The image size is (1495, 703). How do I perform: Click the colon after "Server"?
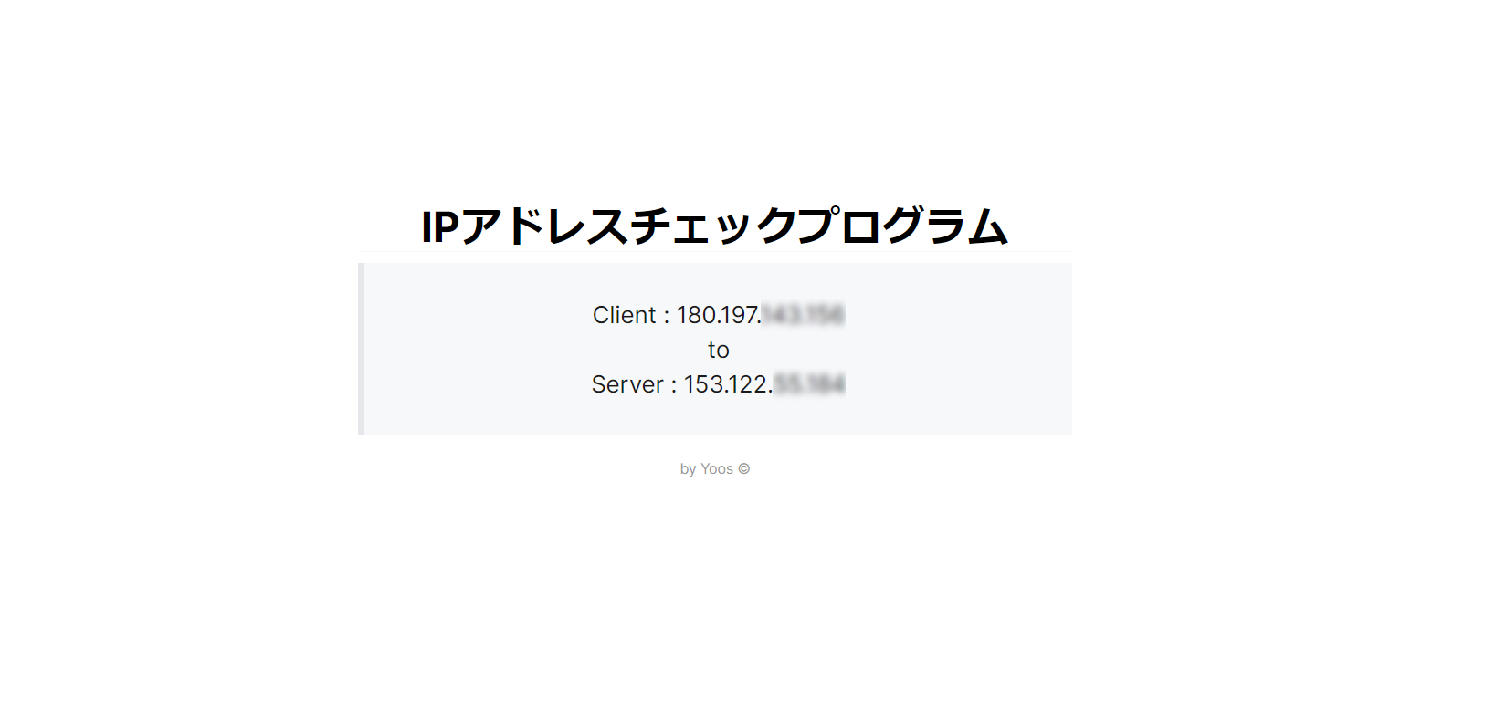pos(674,385)
